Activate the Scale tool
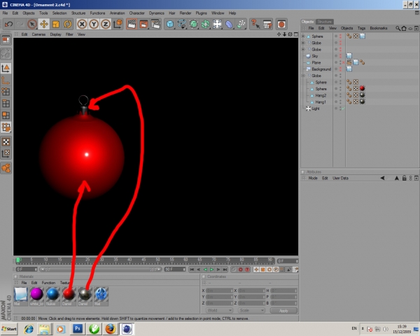The height and width of the screenshot is (336, 420). coord(56,24)
